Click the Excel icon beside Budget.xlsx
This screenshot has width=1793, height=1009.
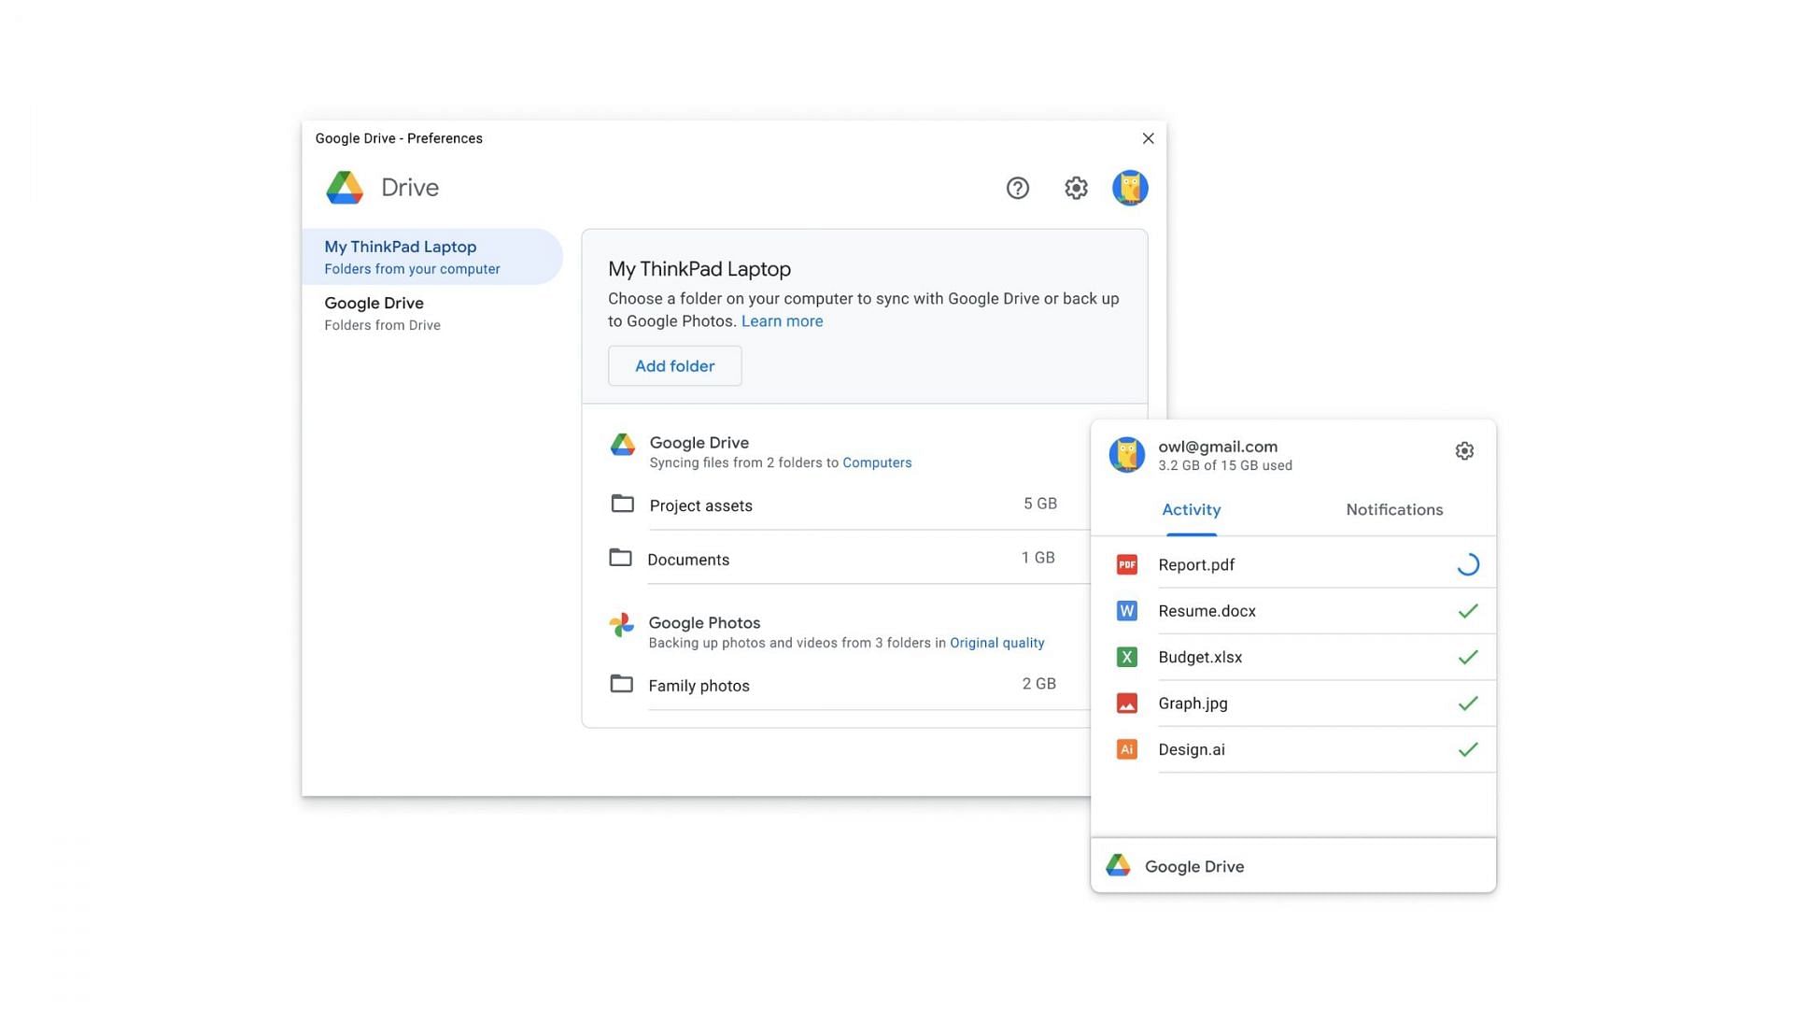[1127, 657]
